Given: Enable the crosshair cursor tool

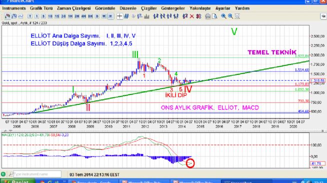Looking at the screenshot, I should (x=119, y=16).
